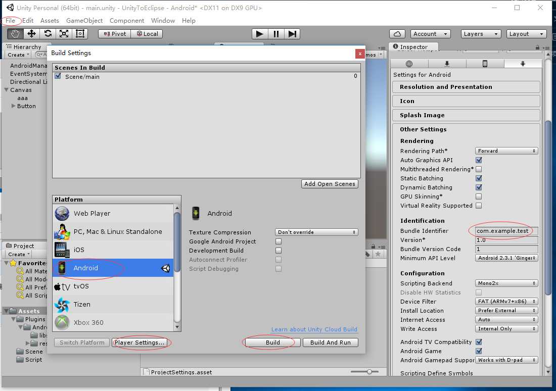The width and height of the screenshot is (556, 391).
Task: Select the Rect transform tool
Action: pyautogui.click(x=80, y=34)
